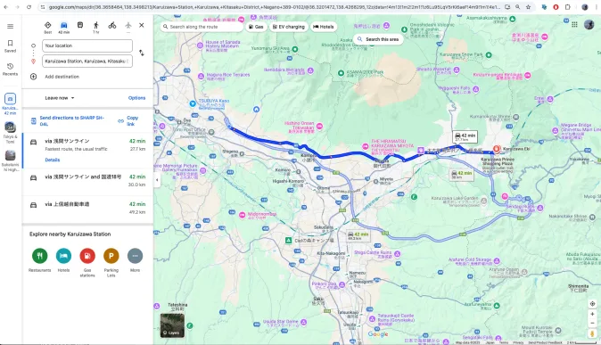Viewport: 601px width, 345px height.
Task: Collapse the side panel arrow
Action: coord(157,180)
